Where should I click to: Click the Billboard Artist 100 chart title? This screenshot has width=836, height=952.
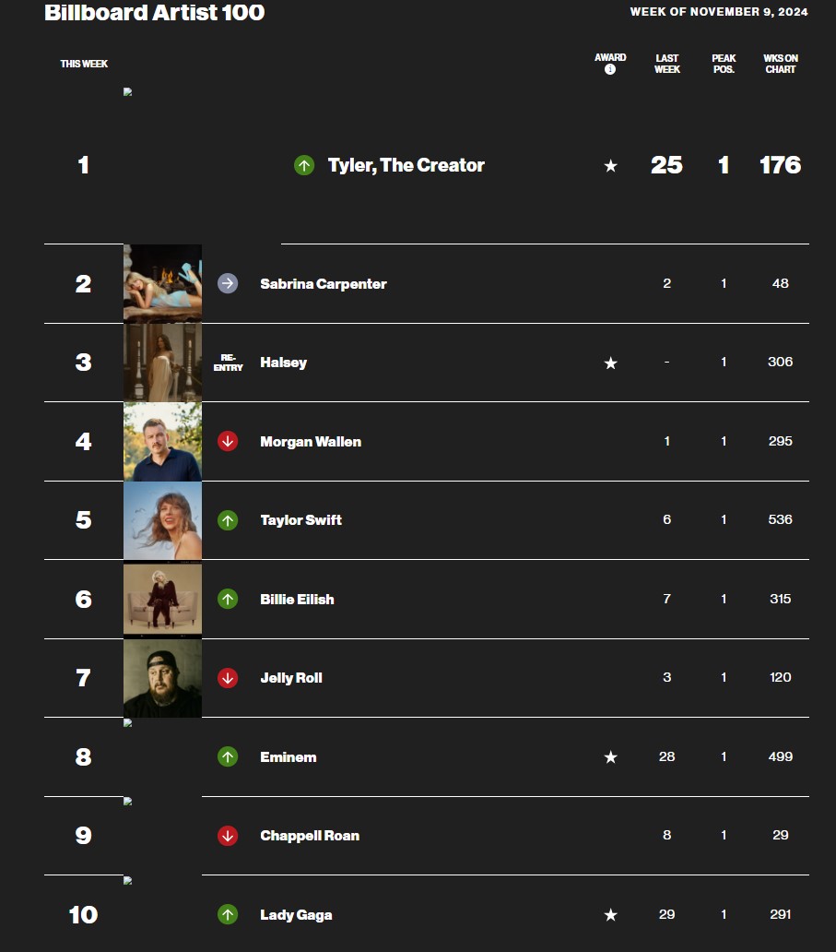point(154,13)
